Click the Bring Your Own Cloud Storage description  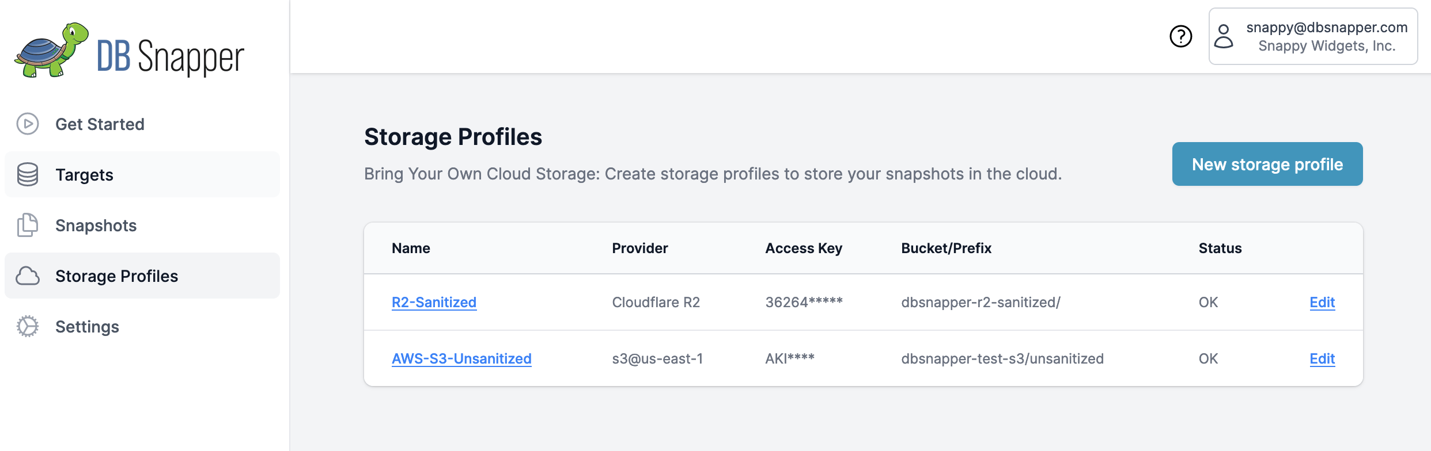(713, 174)
